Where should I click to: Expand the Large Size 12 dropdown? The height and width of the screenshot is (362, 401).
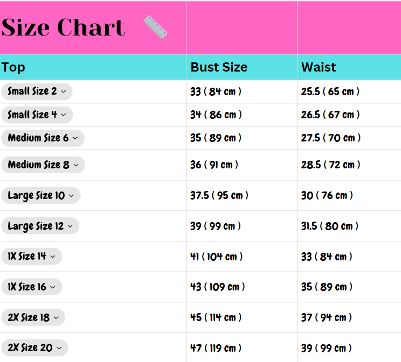[x=40, y=226]
